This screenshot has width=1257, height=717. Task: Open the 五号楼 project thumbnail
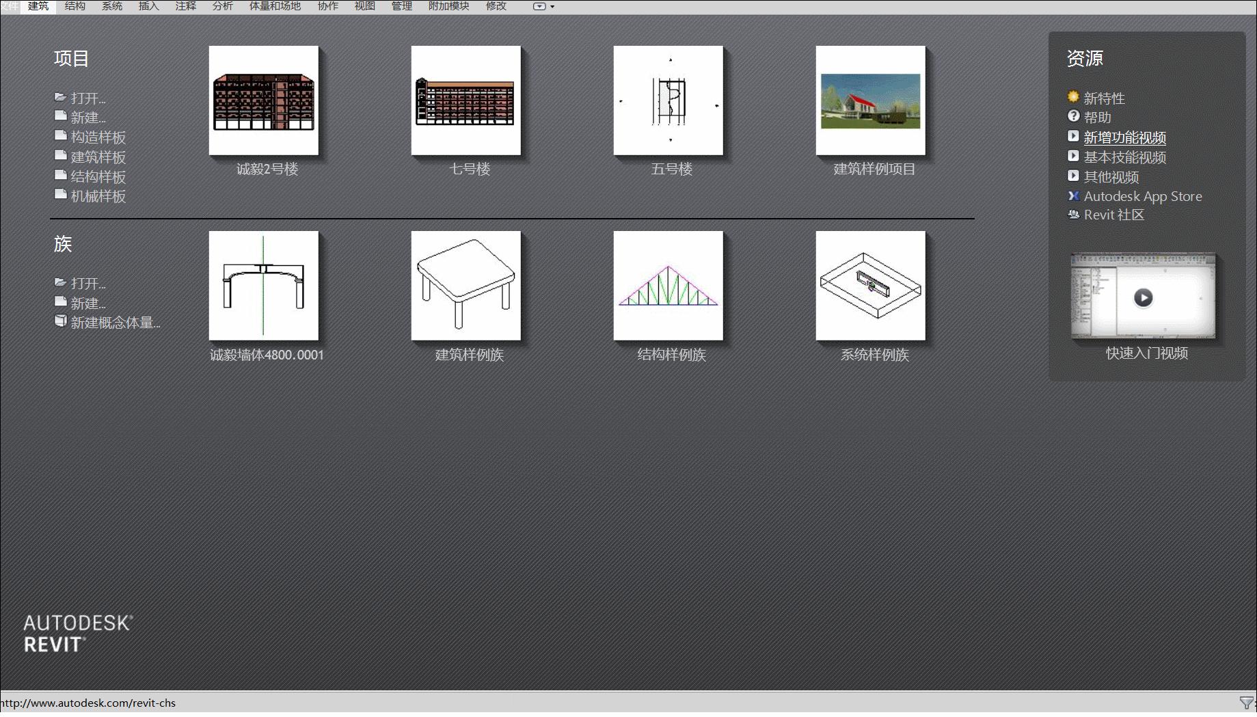tap(668, 100)
